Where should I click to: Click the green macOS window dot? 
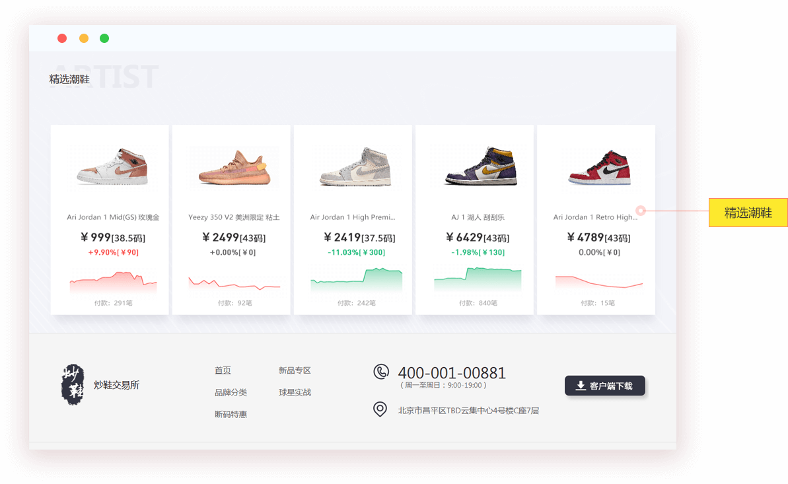point(104,38)
